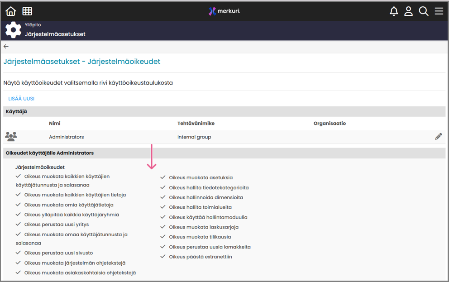The width and height of the screenshot is (449, 282).
Task: Open the grid table view icon
Action: [27, 11]
